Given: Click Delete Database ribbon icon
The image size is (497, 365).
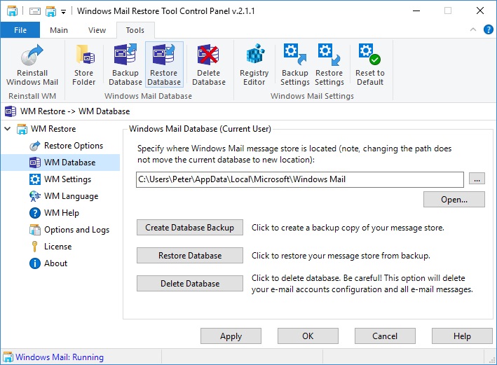Looking at the screenshot, I should (x=209, y=64).
